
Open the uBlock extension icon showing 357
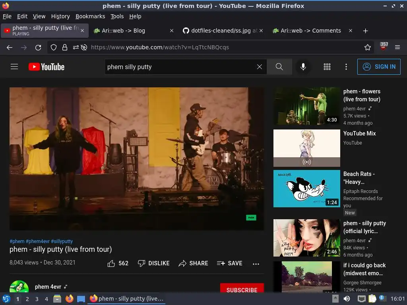click(x=384, y=46)
